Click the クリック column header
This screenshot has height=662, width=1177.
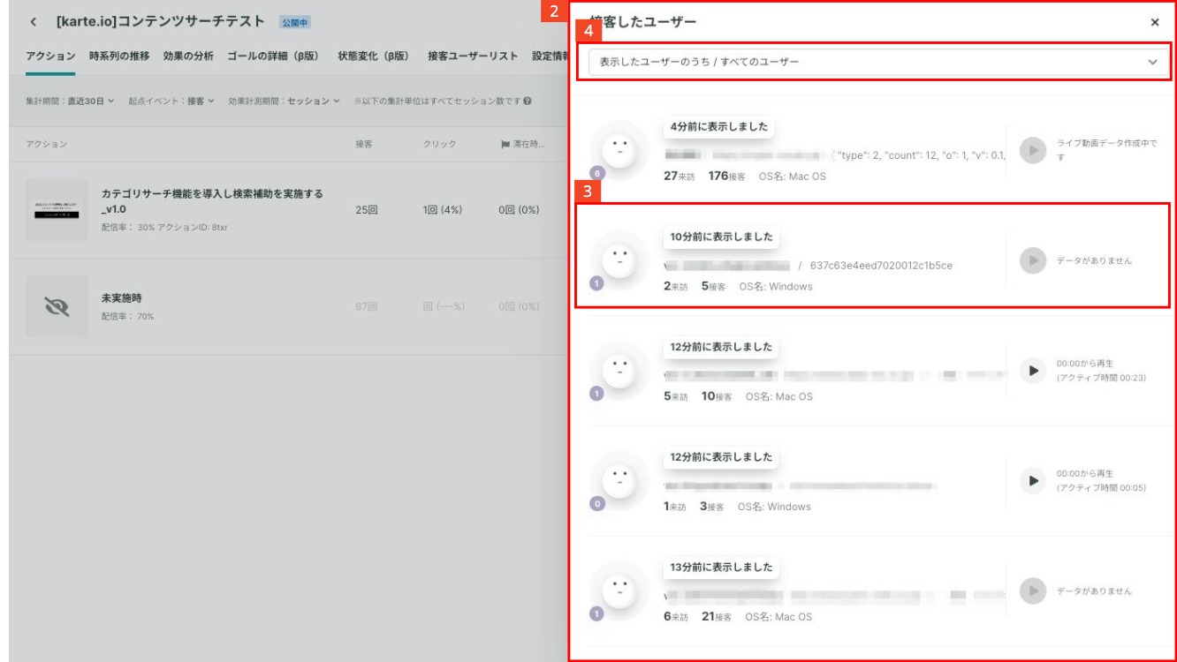click(439, 143)
